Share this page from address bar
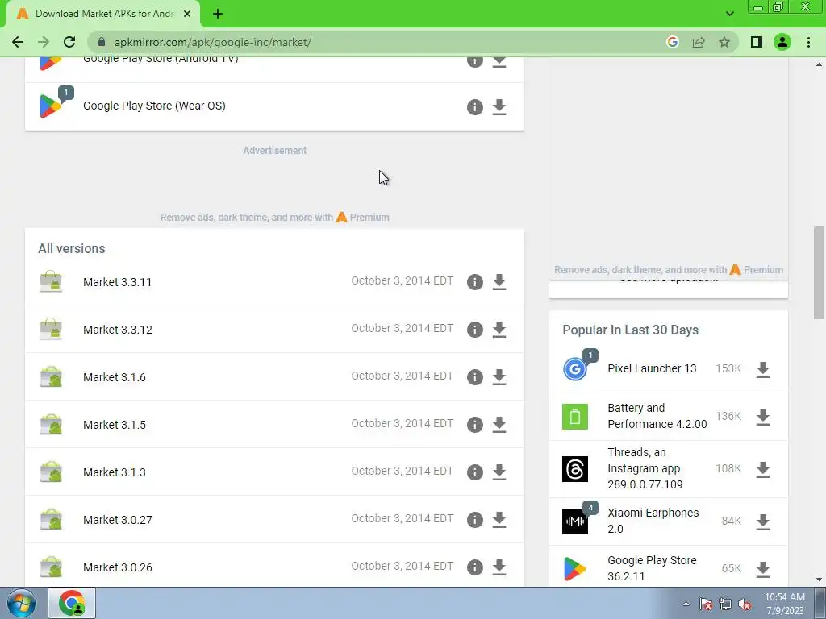Screen dimensions: 826x619 click(699, 42)
